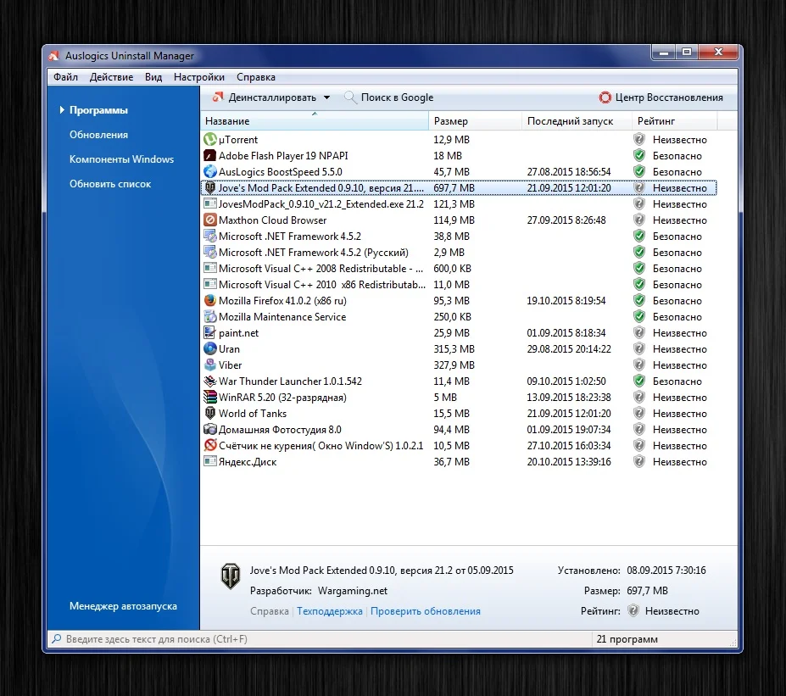Select the Viber app icon
Screen dimensions: 786x696
coord(210,365)
